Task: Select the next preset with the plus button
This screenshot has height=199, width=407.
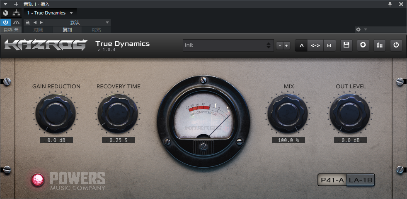Action: click(x=286, y=46)
